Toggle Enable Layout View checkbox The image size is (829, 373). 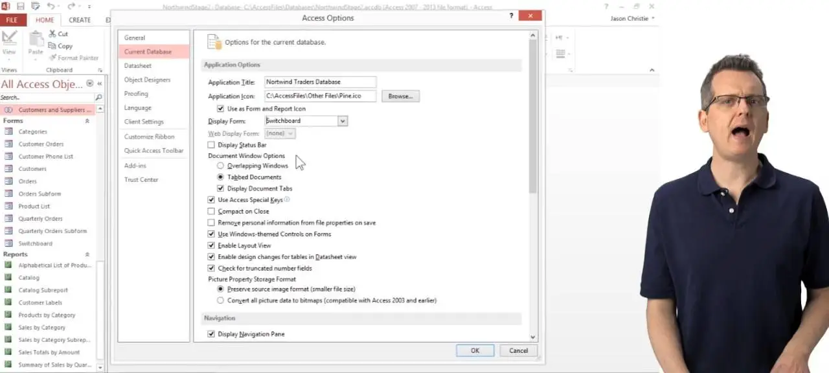[x=211, y=245]
